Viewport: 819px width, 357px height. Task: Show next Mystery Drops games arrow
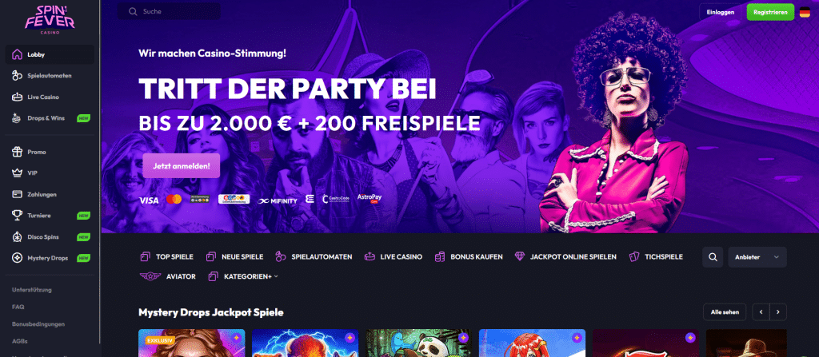[777, 312]
